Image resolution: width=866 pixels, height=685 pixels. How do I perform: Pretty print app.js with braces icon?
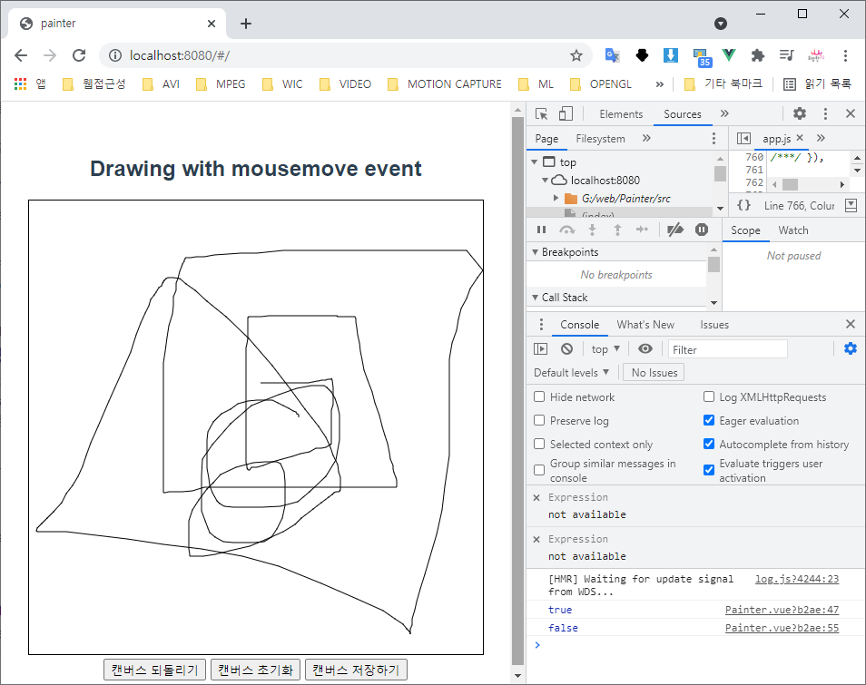pos(744,205)
